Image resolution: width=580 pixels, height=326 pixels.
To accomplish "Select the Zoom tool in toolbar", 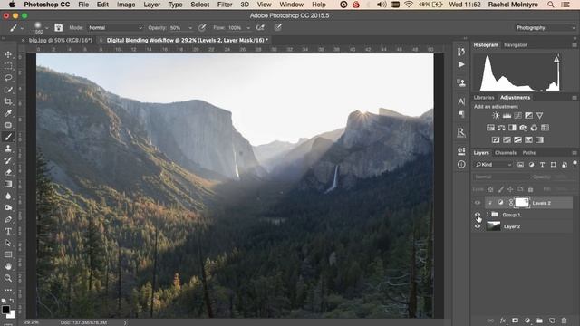I will coord(8,278).
